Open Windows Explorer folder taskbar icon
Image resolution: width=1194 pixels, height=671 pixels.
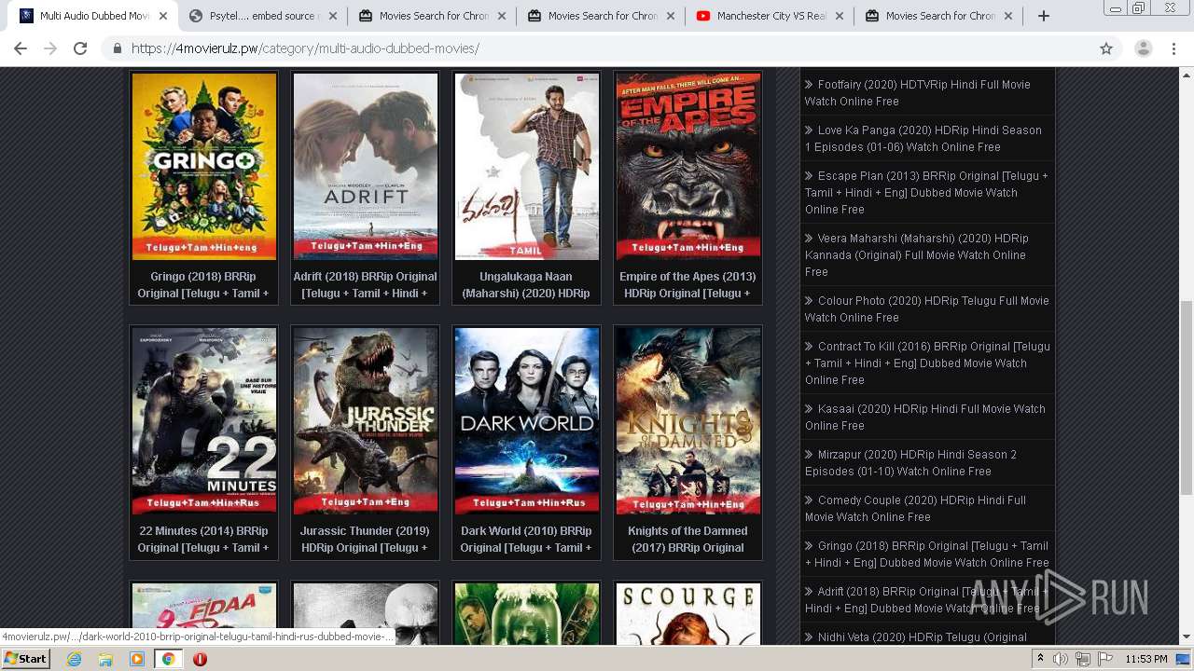pyautogui.click(x=105, y=658)
